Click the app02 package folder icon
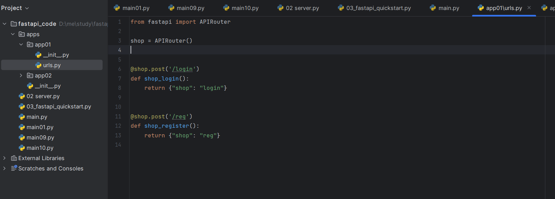 pos(30,75)
